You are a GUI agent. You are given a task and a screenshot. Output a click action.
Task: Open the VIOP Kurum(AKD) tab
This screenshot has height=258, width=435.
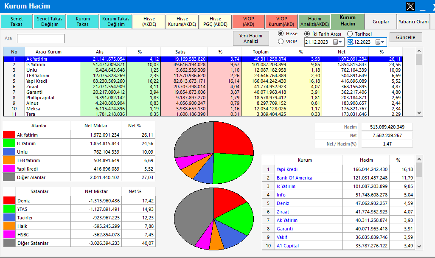[x=281, y=22]
